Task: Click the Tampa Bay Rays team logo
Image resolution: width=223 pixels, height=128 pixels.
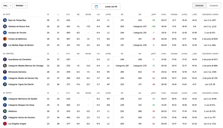Action: tap(5, 20)
